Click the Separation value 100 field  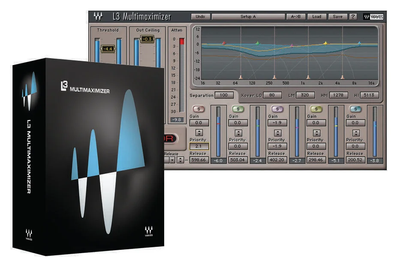pyautogui.click(x=224, y=95)
